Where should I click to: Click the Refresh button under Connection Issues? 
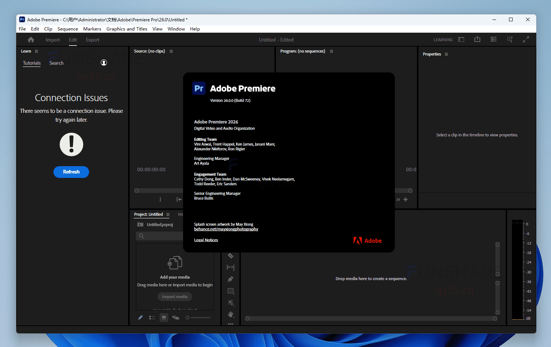pyautogui.click(x=71, y=172)
